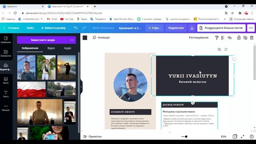Open the uploads sidebar panel
256x144 pixels.
pos(6,67)
